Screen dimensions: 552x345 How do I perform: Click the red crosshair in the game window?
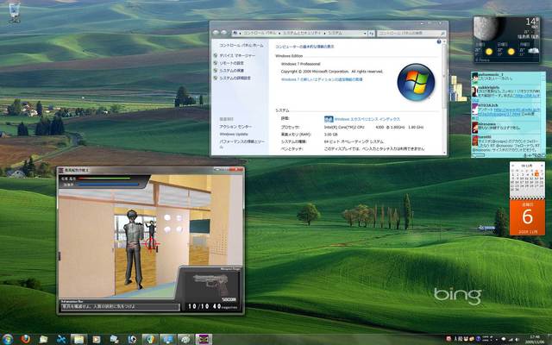point(152,243)
